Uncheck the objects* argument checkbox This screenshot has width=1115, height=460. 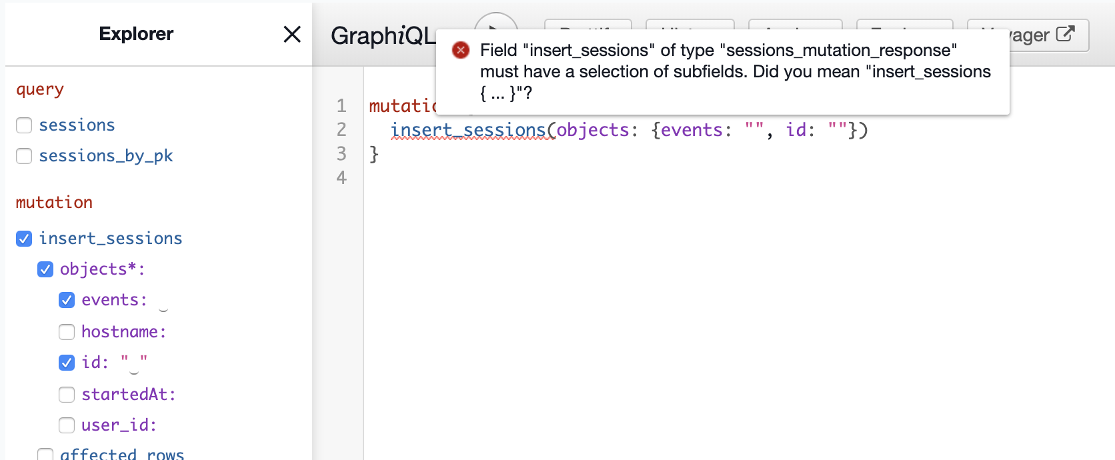(45, 269)
